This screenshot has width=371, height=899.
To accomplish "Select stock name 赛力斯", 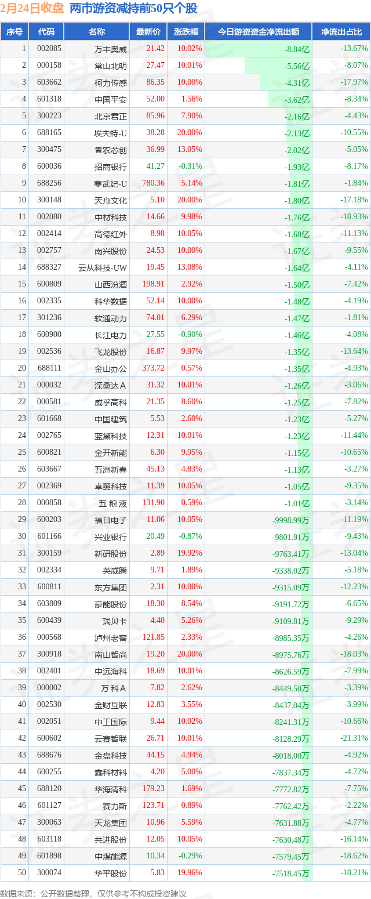I will pos(115,806).
